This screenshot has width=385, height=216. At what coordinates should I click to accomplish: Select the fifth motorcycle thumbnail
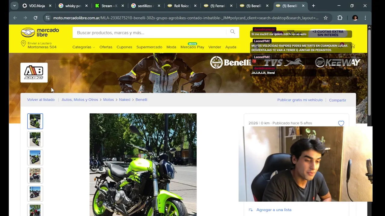tap(35, 193)
